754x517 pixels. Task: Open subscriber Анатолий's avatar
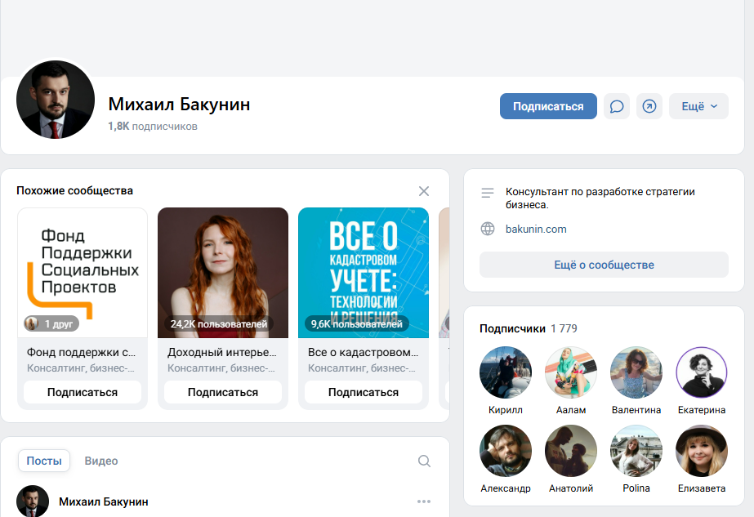click(x=571, y=451)
